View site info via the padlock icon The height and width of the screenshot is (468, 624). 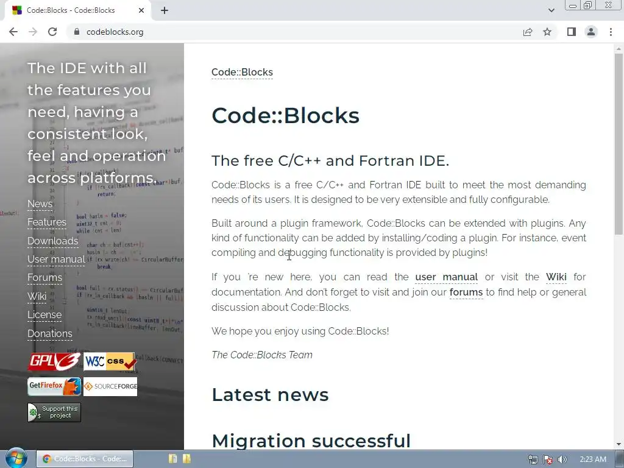click(x=77, y=32)
